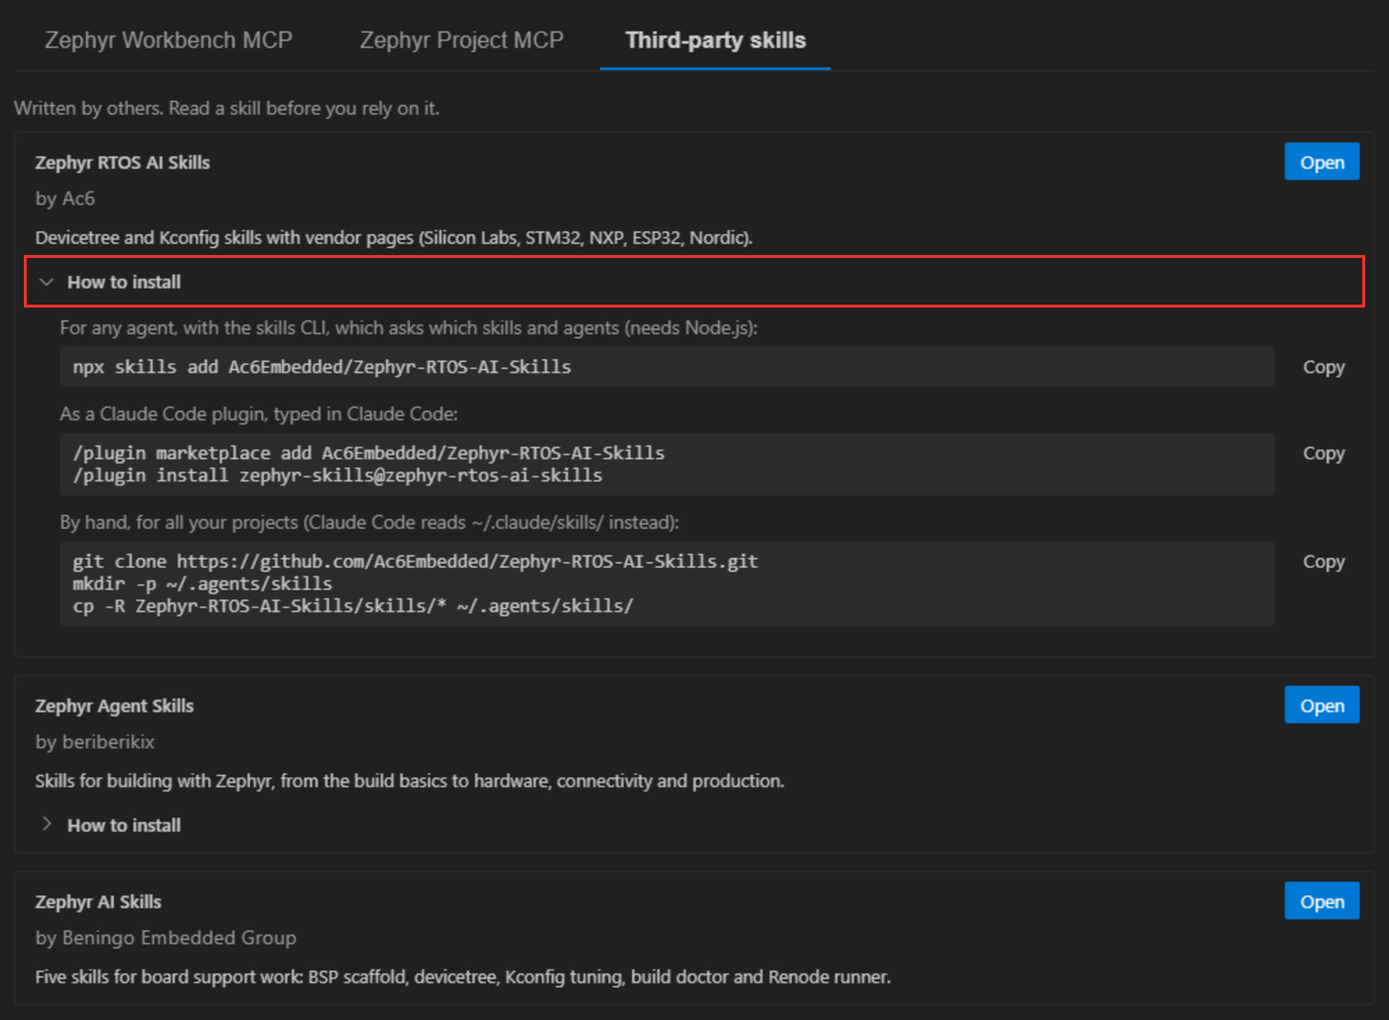Click the npx skills add Ac6Embedded code block

coord(667,367)
